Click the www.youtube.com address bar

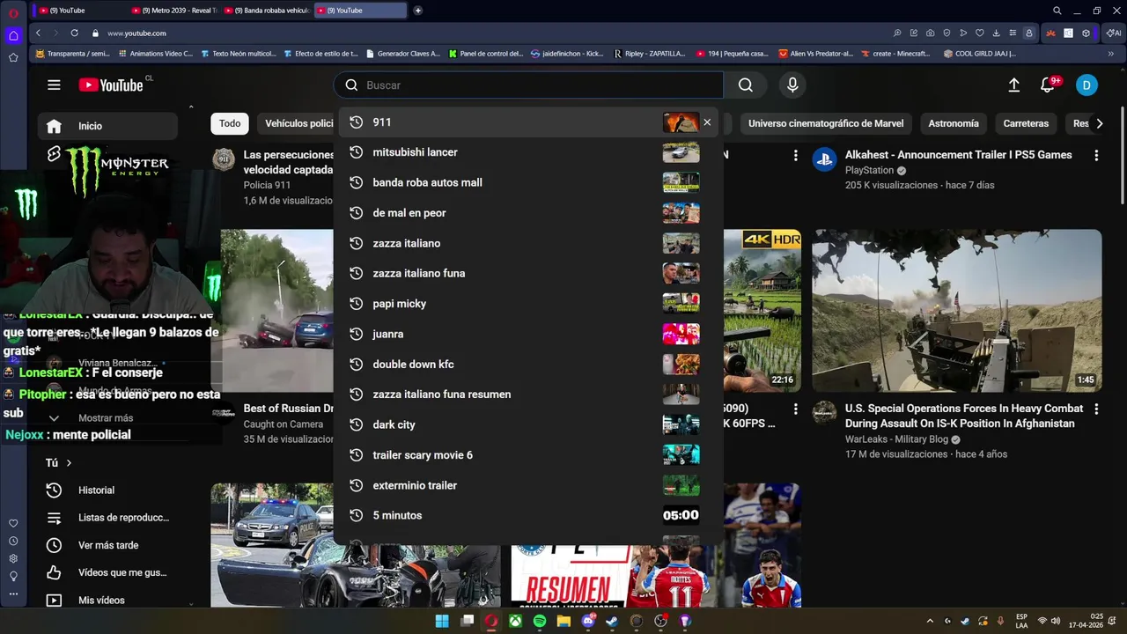(136, 33)
